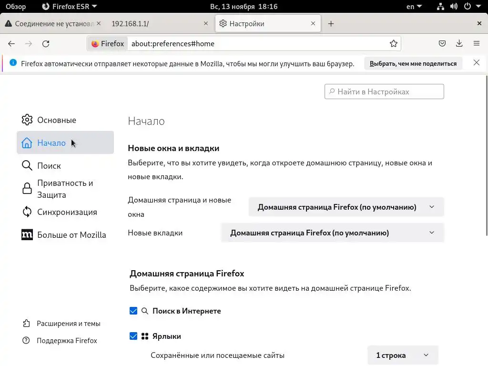Open the Firefox hamburger menu
This screenshot has width=488, height=366.
tap(476, 43)
